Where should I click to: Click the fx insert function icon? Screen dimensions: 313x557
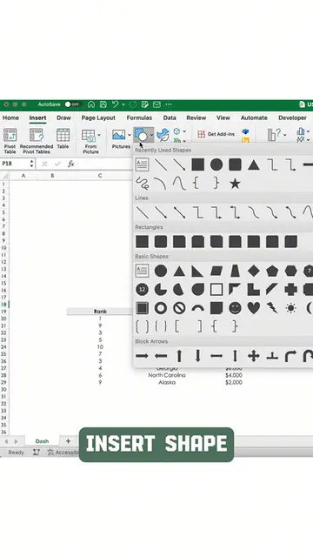point(71,164)
